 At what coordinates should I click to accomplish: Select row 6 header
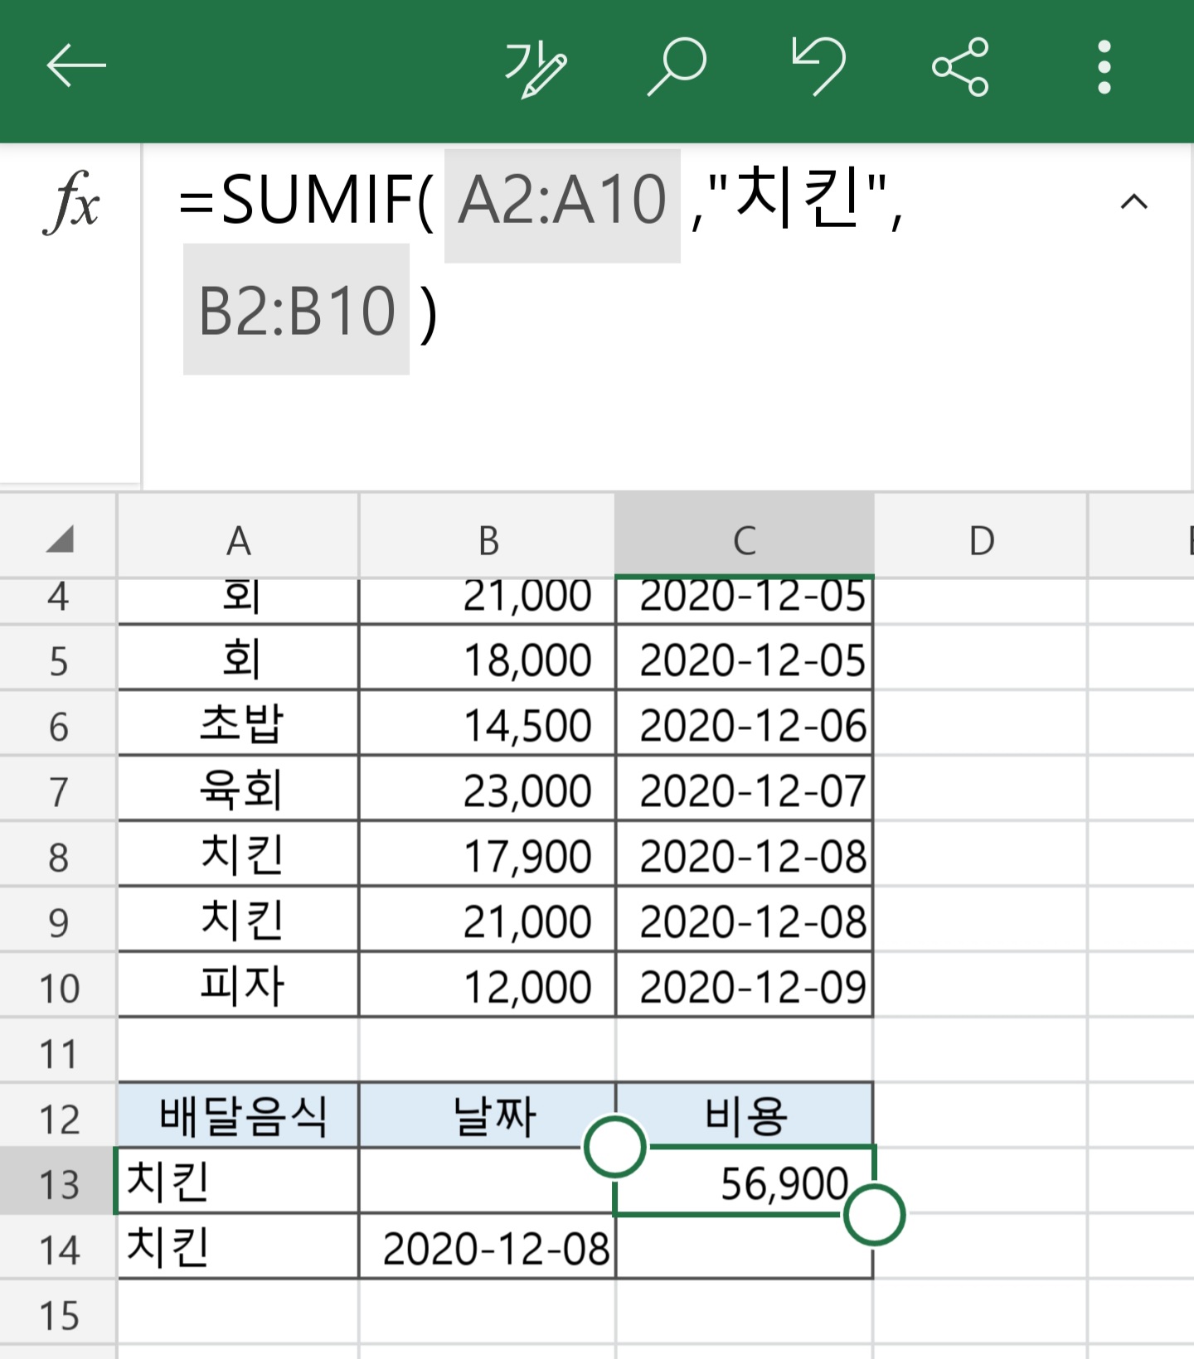tap(58, 724)
